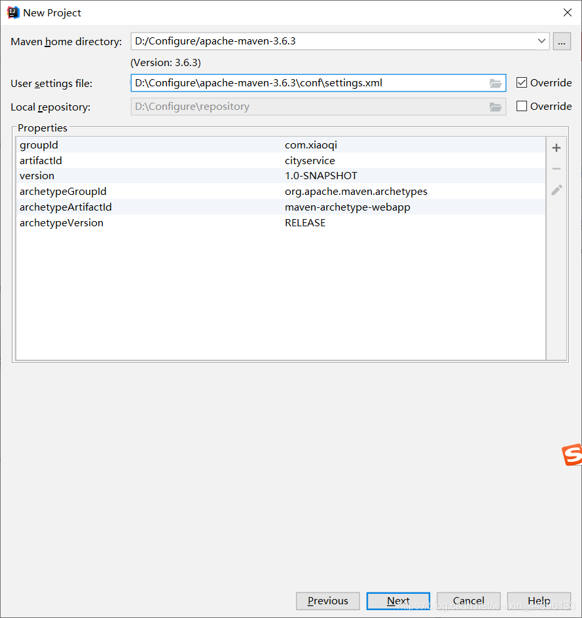Proceed with the Next button
Viewport: 582px width, 618px height.
[x=398, y=600]
